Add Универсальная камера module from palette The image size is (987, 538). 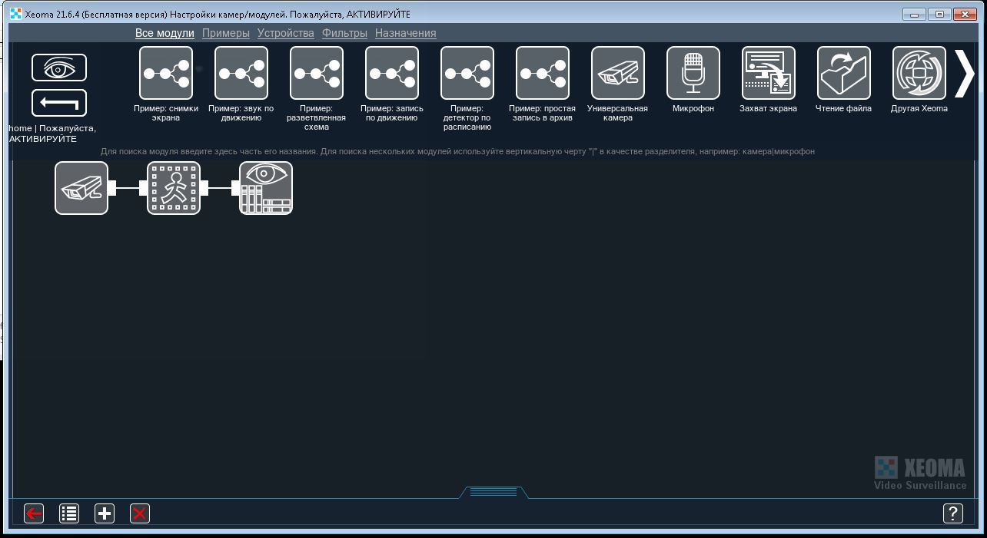point(618,73)
